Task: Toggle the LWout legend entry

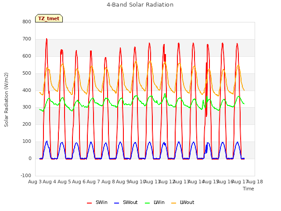Action: (x=183, y=202)
